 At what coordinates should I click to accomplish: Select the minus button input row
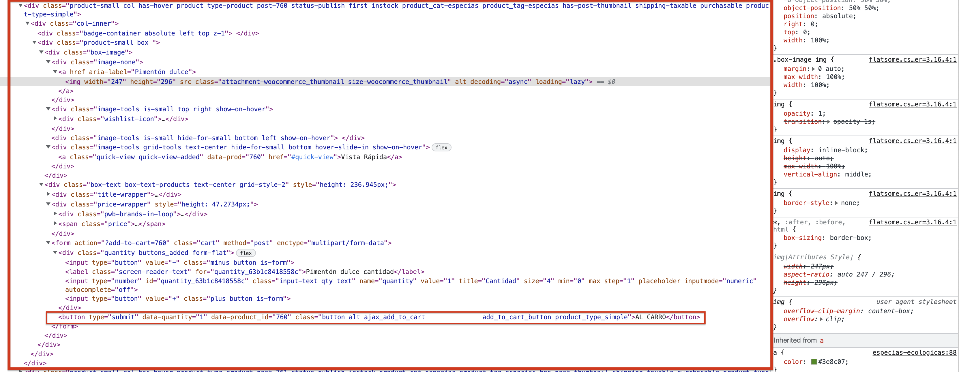point(180,262)
